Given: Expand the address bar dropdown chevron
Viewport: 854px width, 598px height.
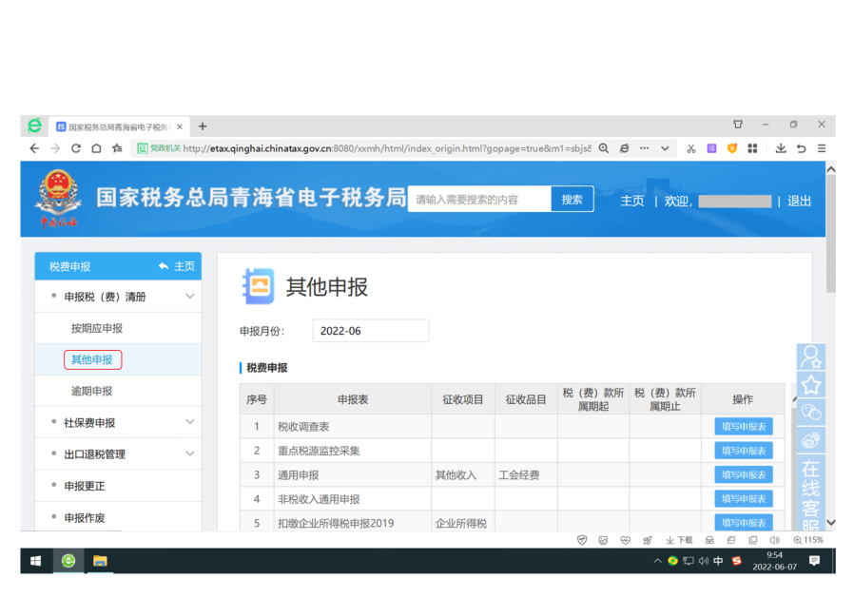Looking at the screenshot, I should coord(665,148).
